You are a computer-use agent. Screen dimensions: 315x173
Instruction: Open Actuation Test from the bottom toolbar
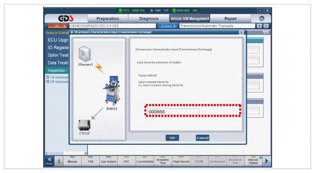tap(163, 161)
